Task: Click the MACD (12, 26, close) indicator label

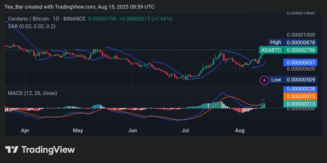Action: click(x=32, y=93)
